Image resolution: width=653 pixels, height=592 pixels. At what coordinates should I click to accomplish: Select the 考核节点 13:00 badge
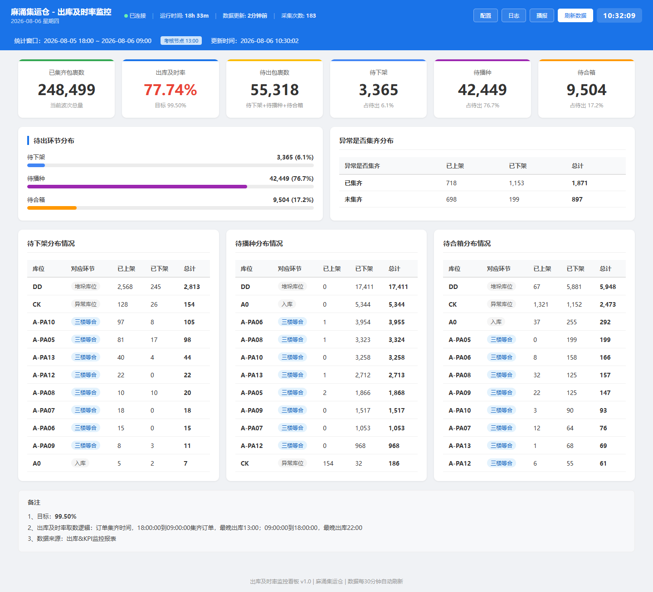coord(181,41)
